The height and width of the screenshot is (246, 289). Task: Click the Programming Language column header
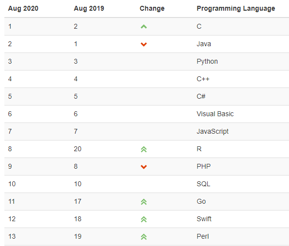[236, 9]
